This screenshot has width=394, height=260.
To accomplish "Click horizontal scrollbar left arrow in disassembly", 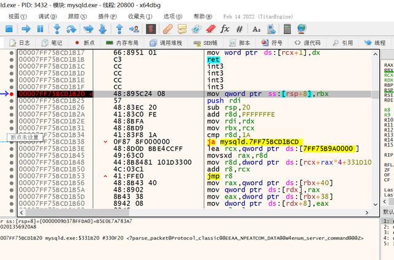I will pos(22,213).
